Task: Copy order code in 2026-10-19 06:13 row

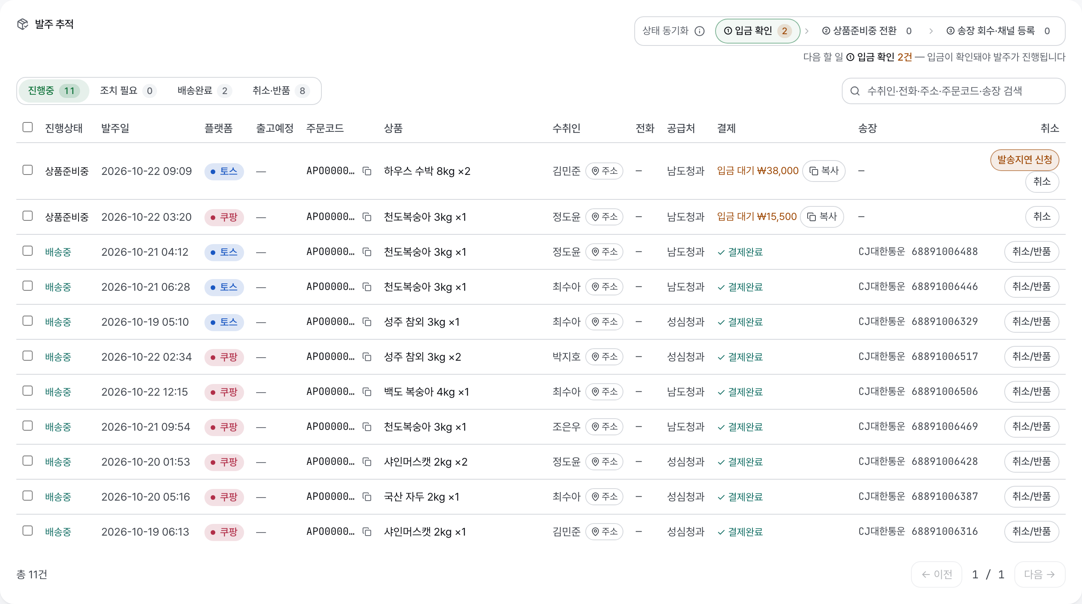Action: click(366, 532)
